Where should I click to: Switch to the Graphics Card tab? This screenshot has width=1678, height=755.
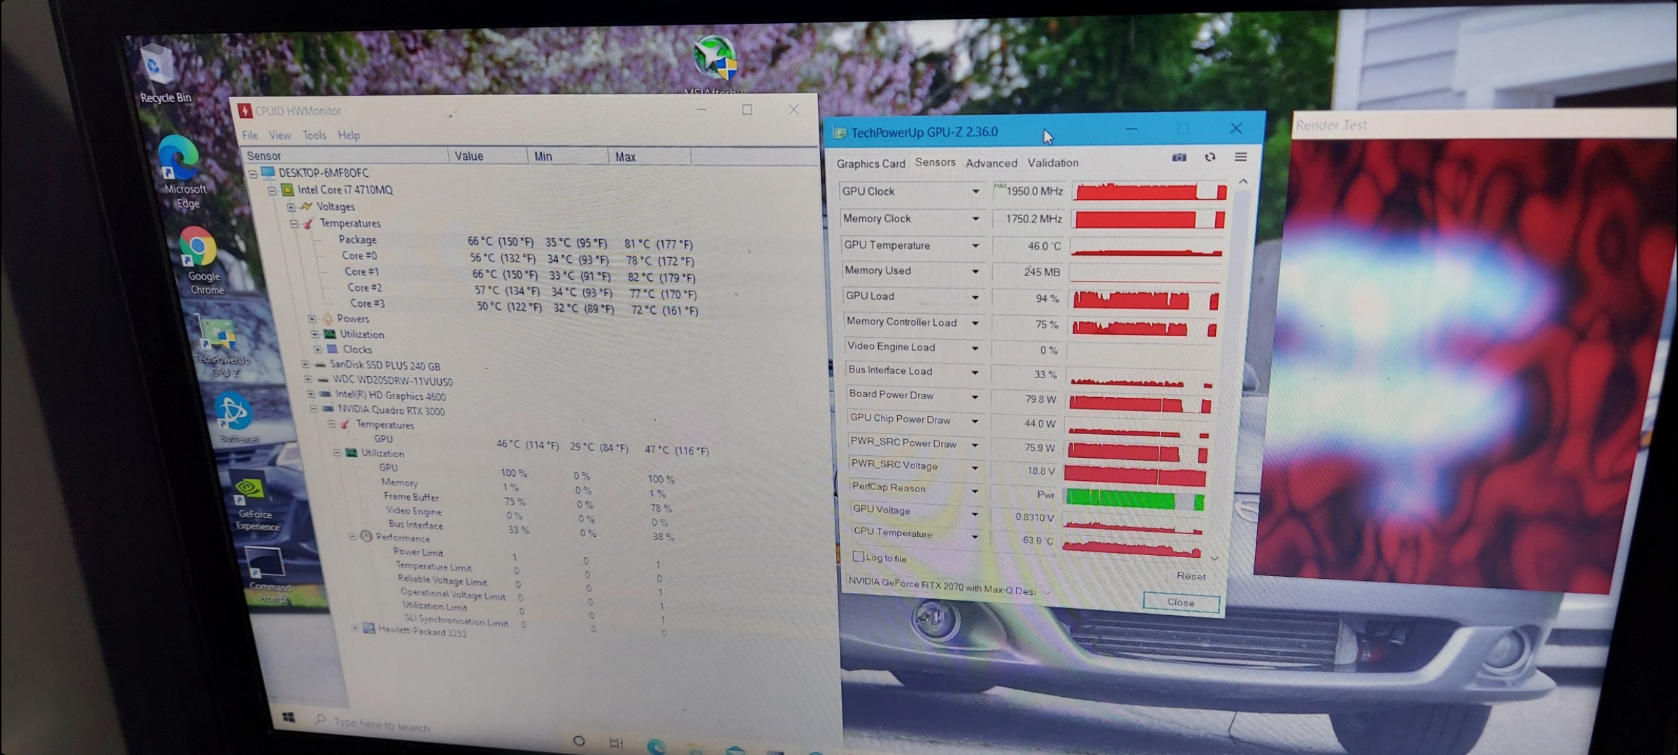point(870,164)
